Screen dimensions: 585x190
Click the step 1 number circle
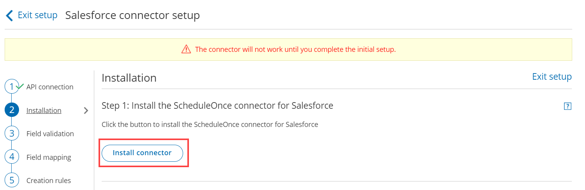(12, 87)
